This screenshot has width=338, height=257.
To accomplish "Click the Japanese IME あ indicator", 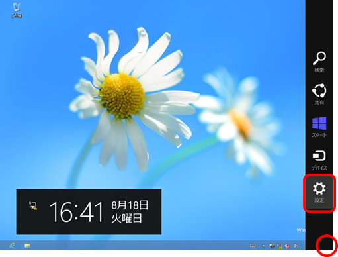I will pos(296,246).
